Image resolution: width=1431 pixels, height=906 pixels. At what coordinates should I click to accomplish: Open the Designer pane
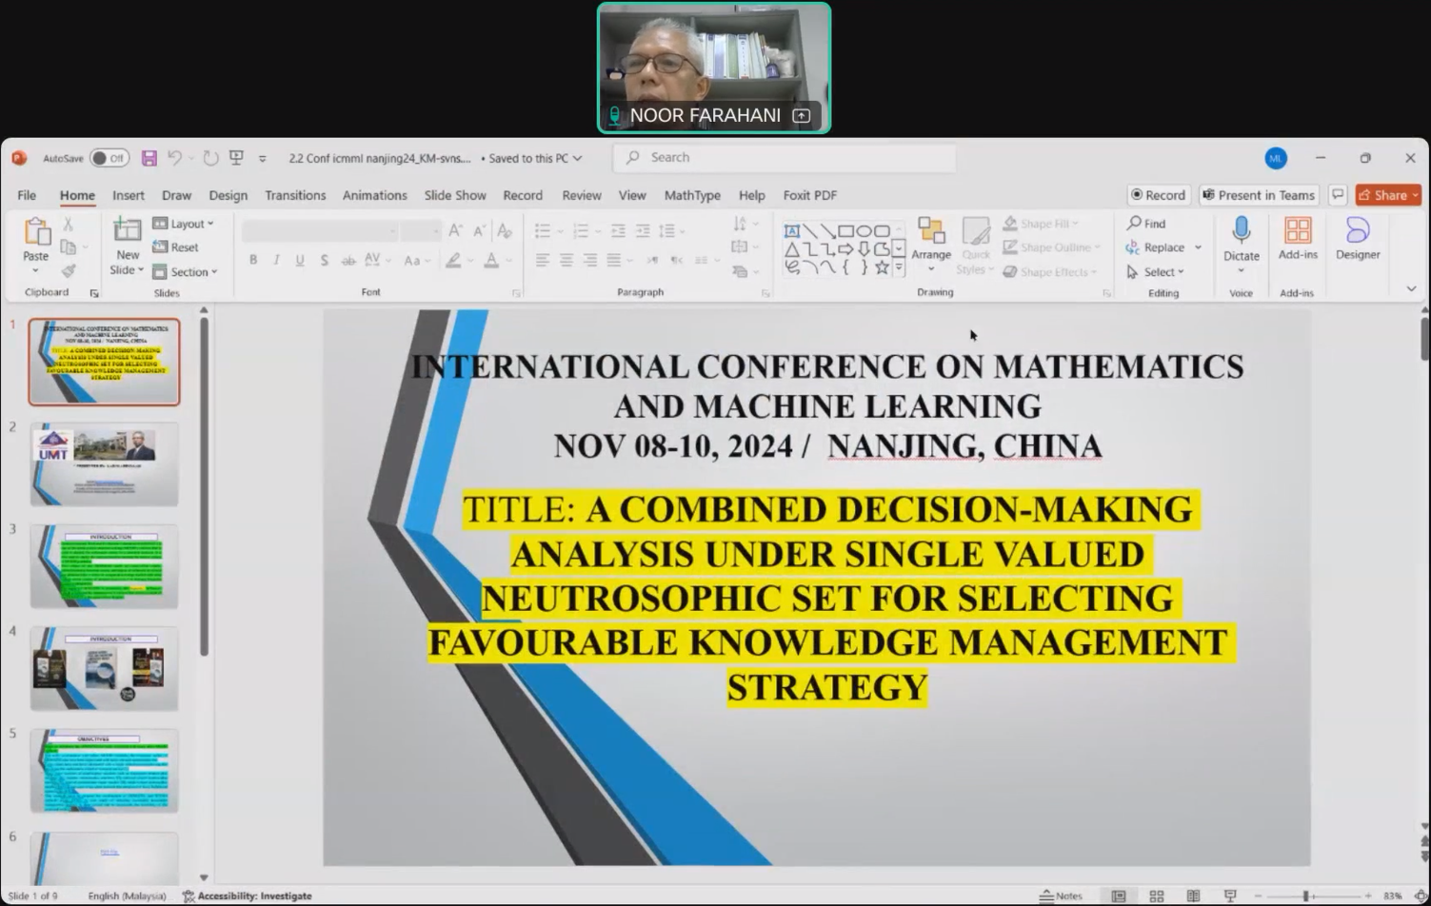pos(1357,238)
